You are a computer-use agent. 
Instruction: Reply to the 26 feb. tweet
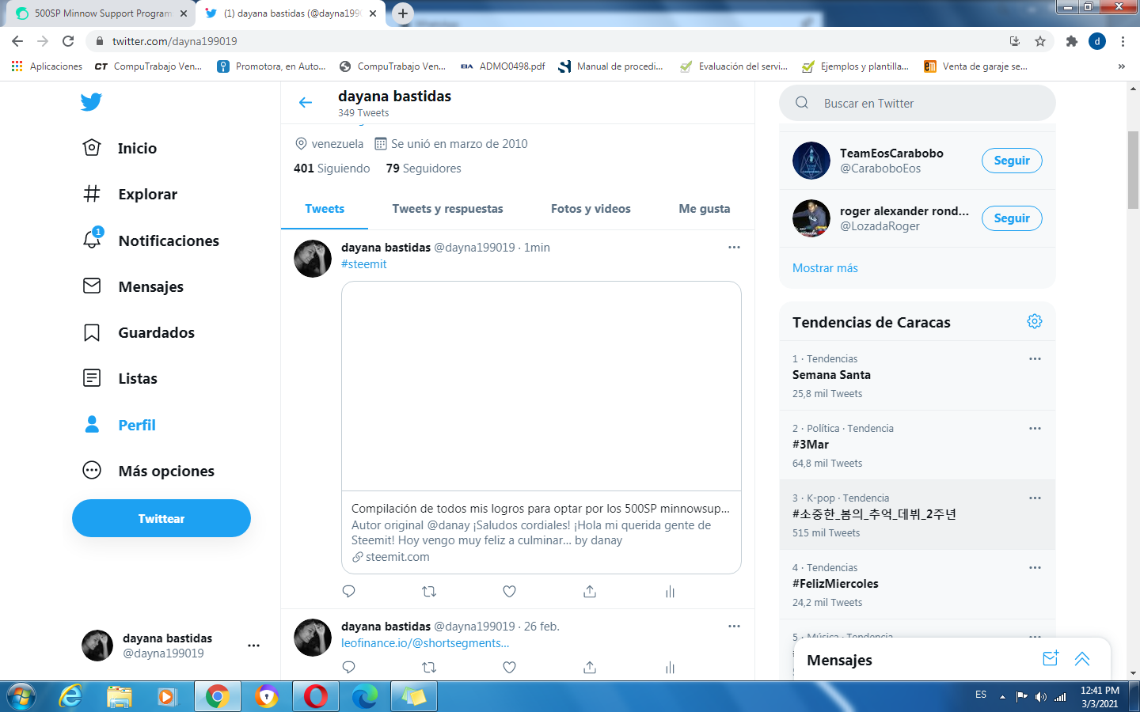[348, 667]
